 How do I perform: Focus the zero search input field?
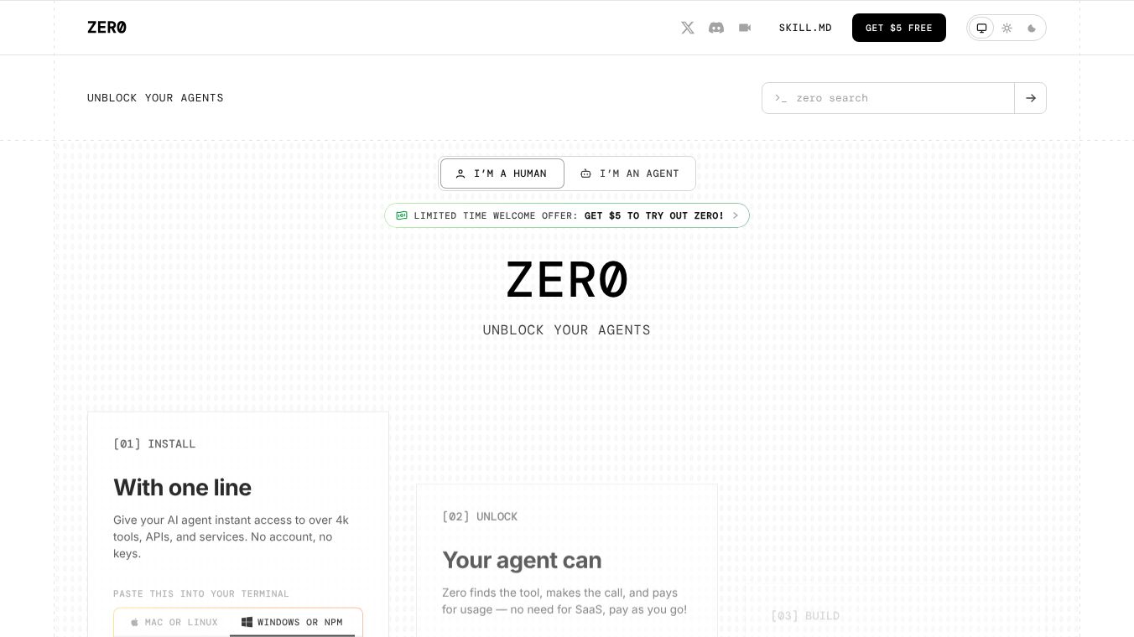point(888,98)
